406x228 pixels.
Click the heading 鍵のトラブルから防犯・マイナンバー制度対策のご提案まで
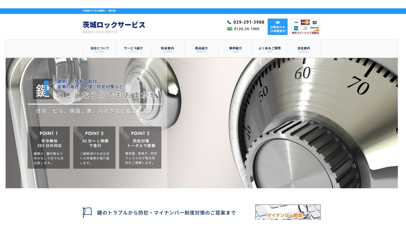pos(166,213)
